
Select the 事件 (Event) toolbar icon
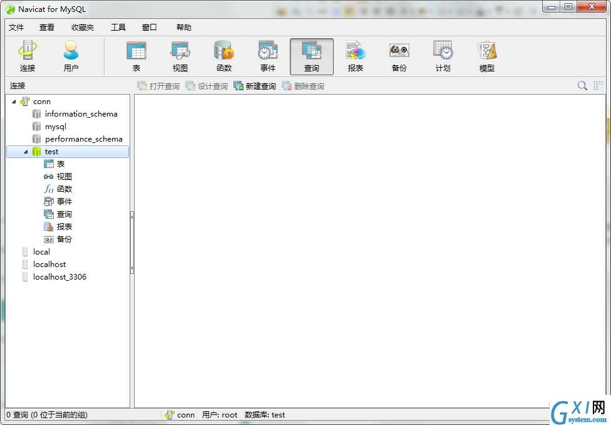268,56
